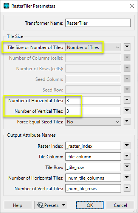The height and width of the screenshot is (213, 138).
Task: Open arrow menu beside Tile Row
Action: tap(127, 167)
